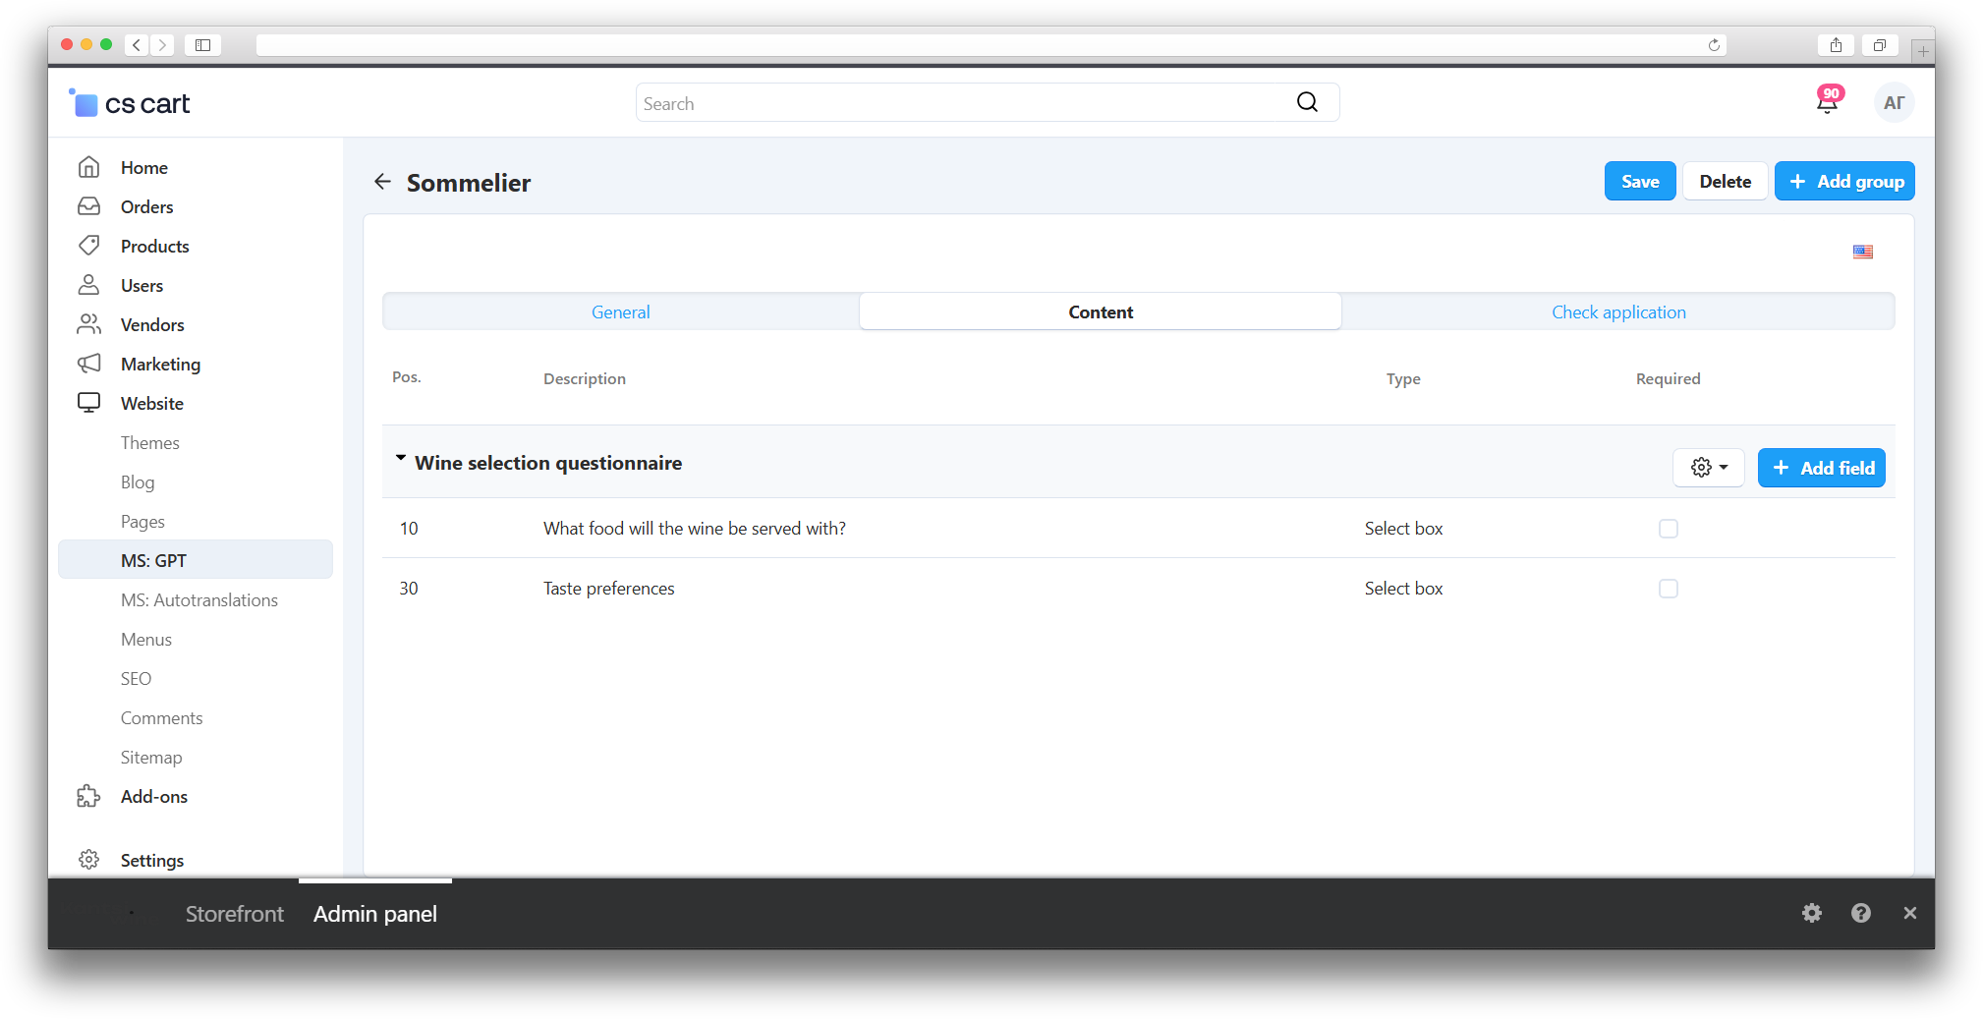Open the user avatar menu
The image size is (1983, 1019).
pyautogui.click(x=1894, y=102)
